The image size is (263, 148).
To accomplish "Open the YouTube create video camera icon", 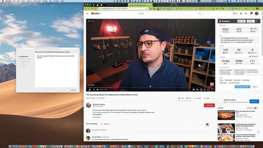I will [x=241, y=14].
